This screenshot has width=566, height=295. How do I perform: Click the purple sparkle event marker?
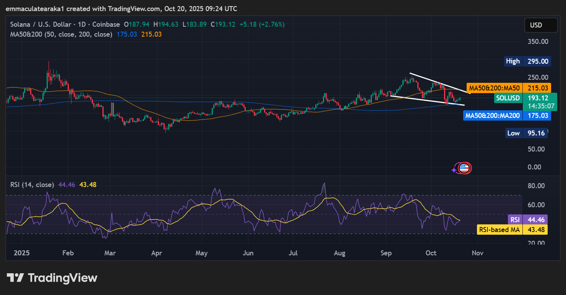point(454,170)
